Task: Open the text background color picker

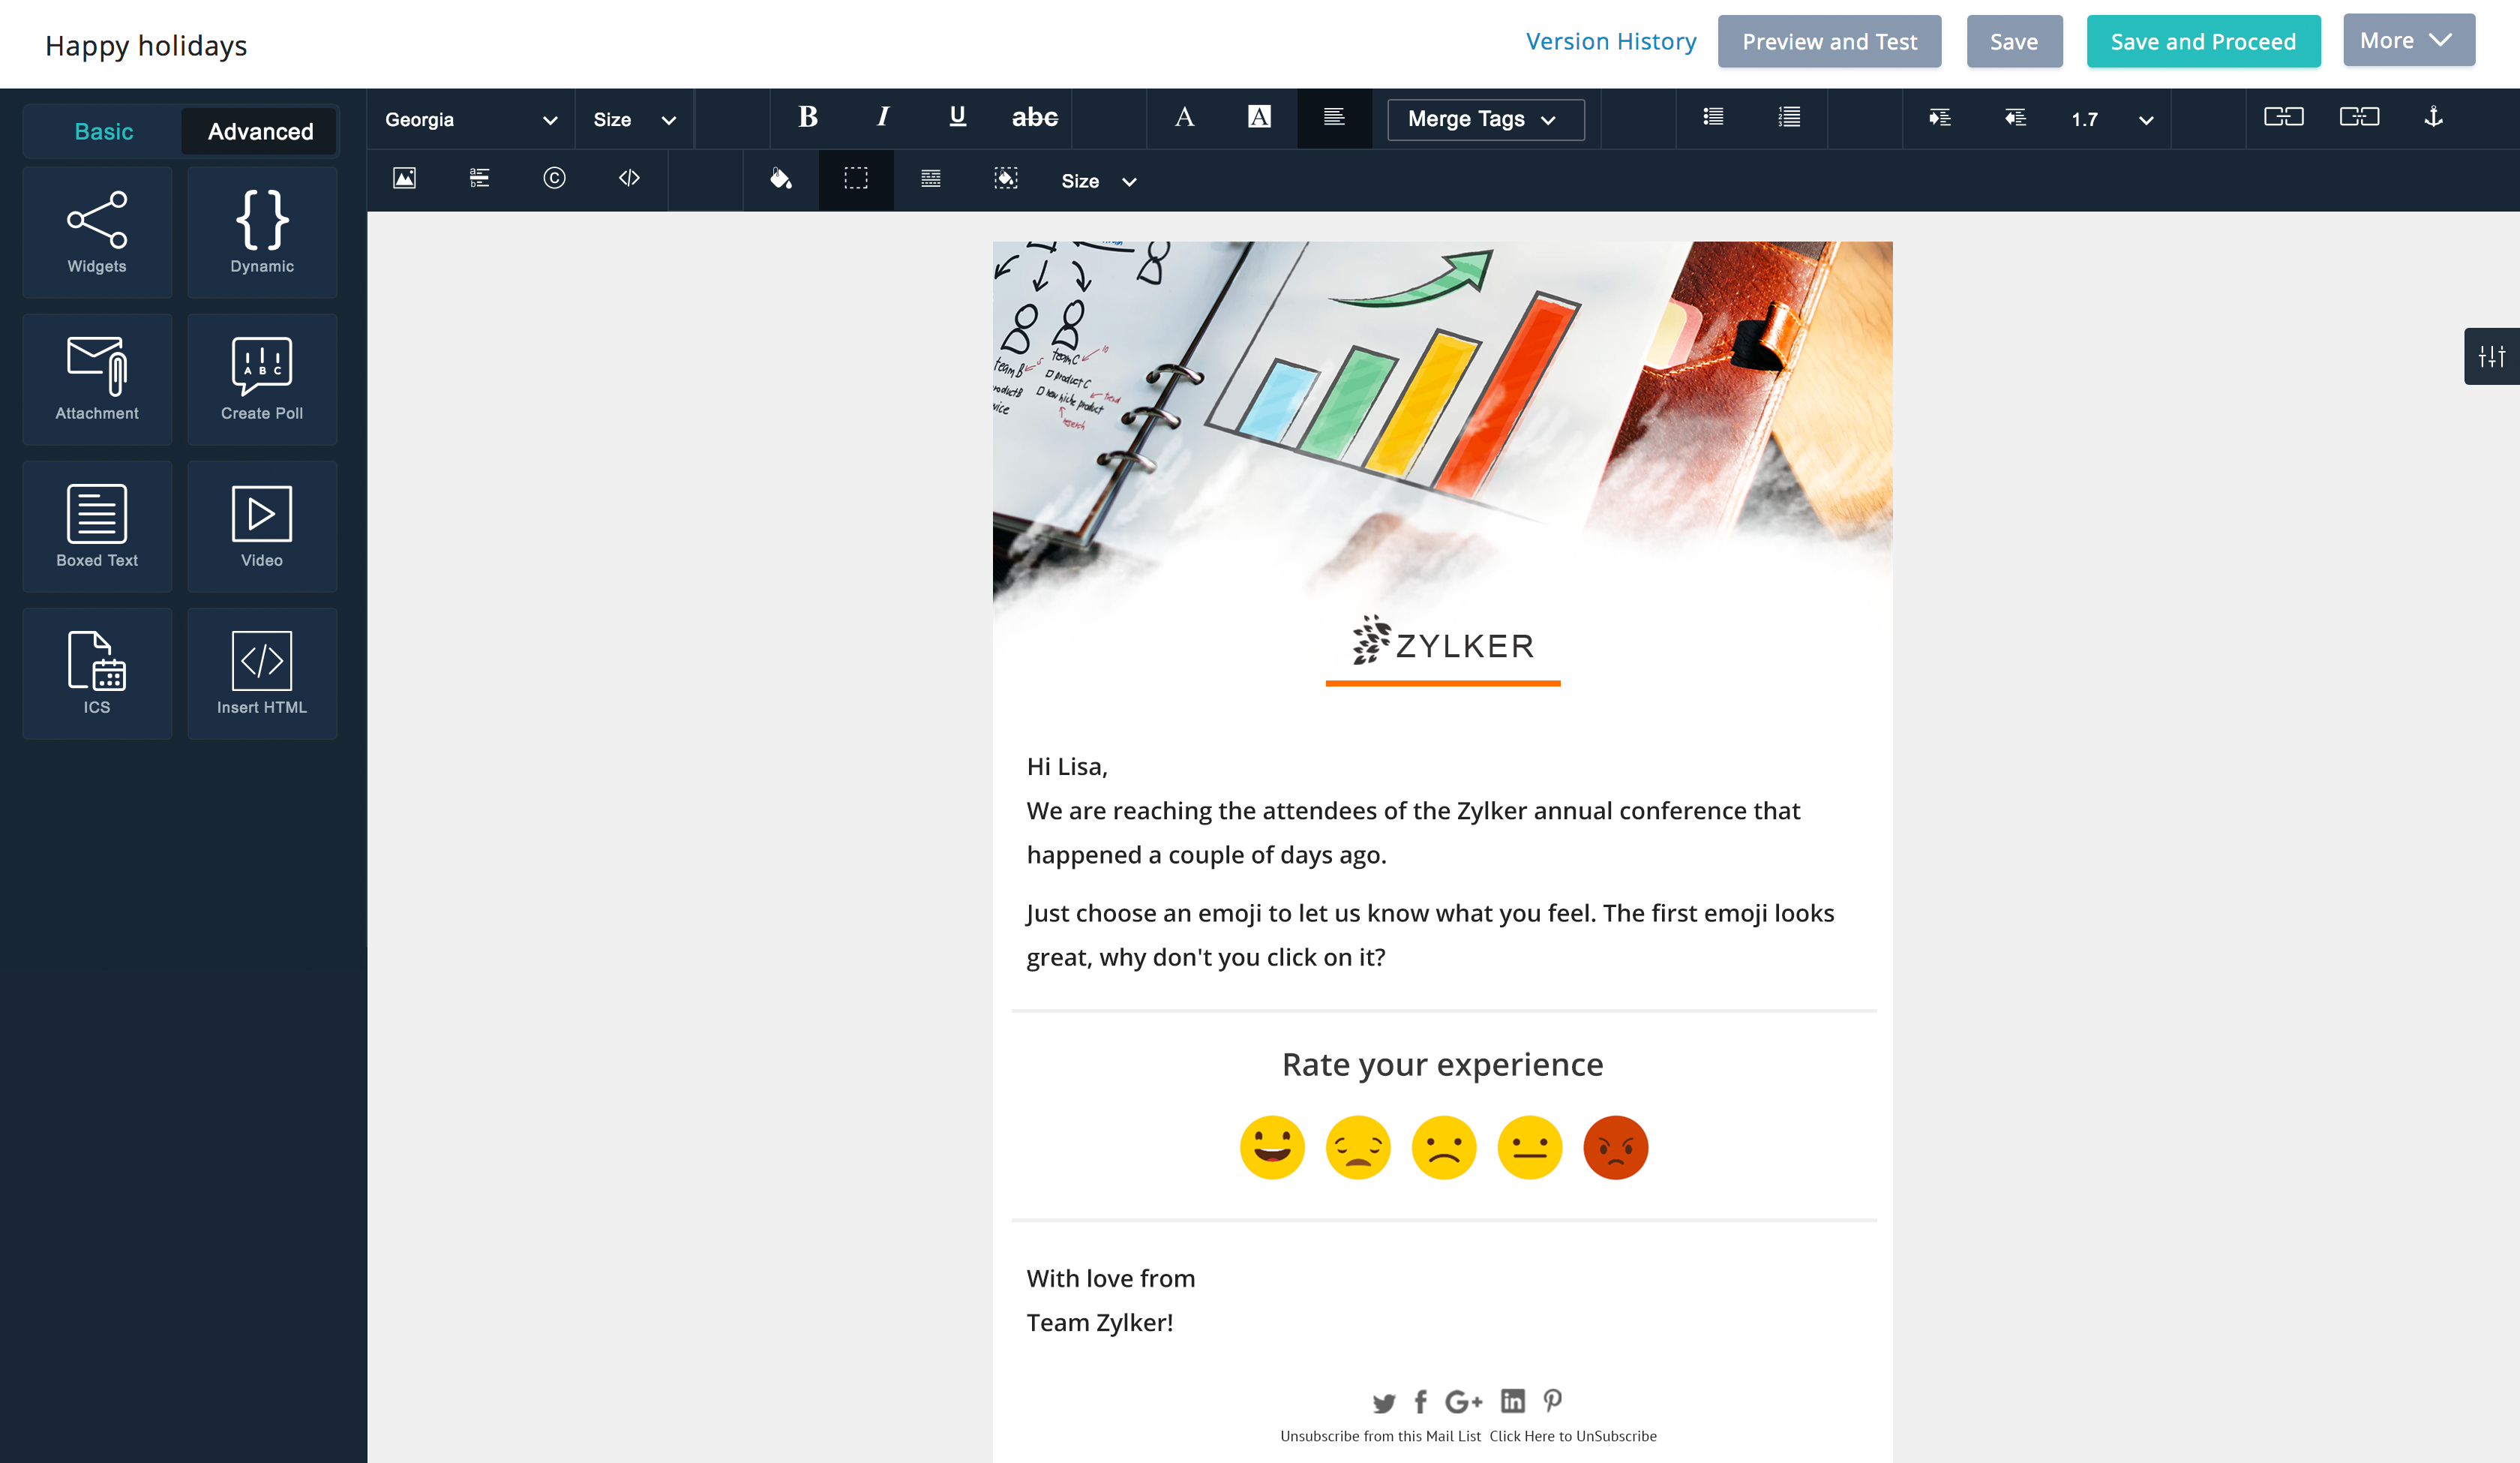Action: pyautogui.click(x=1259, y=117)
